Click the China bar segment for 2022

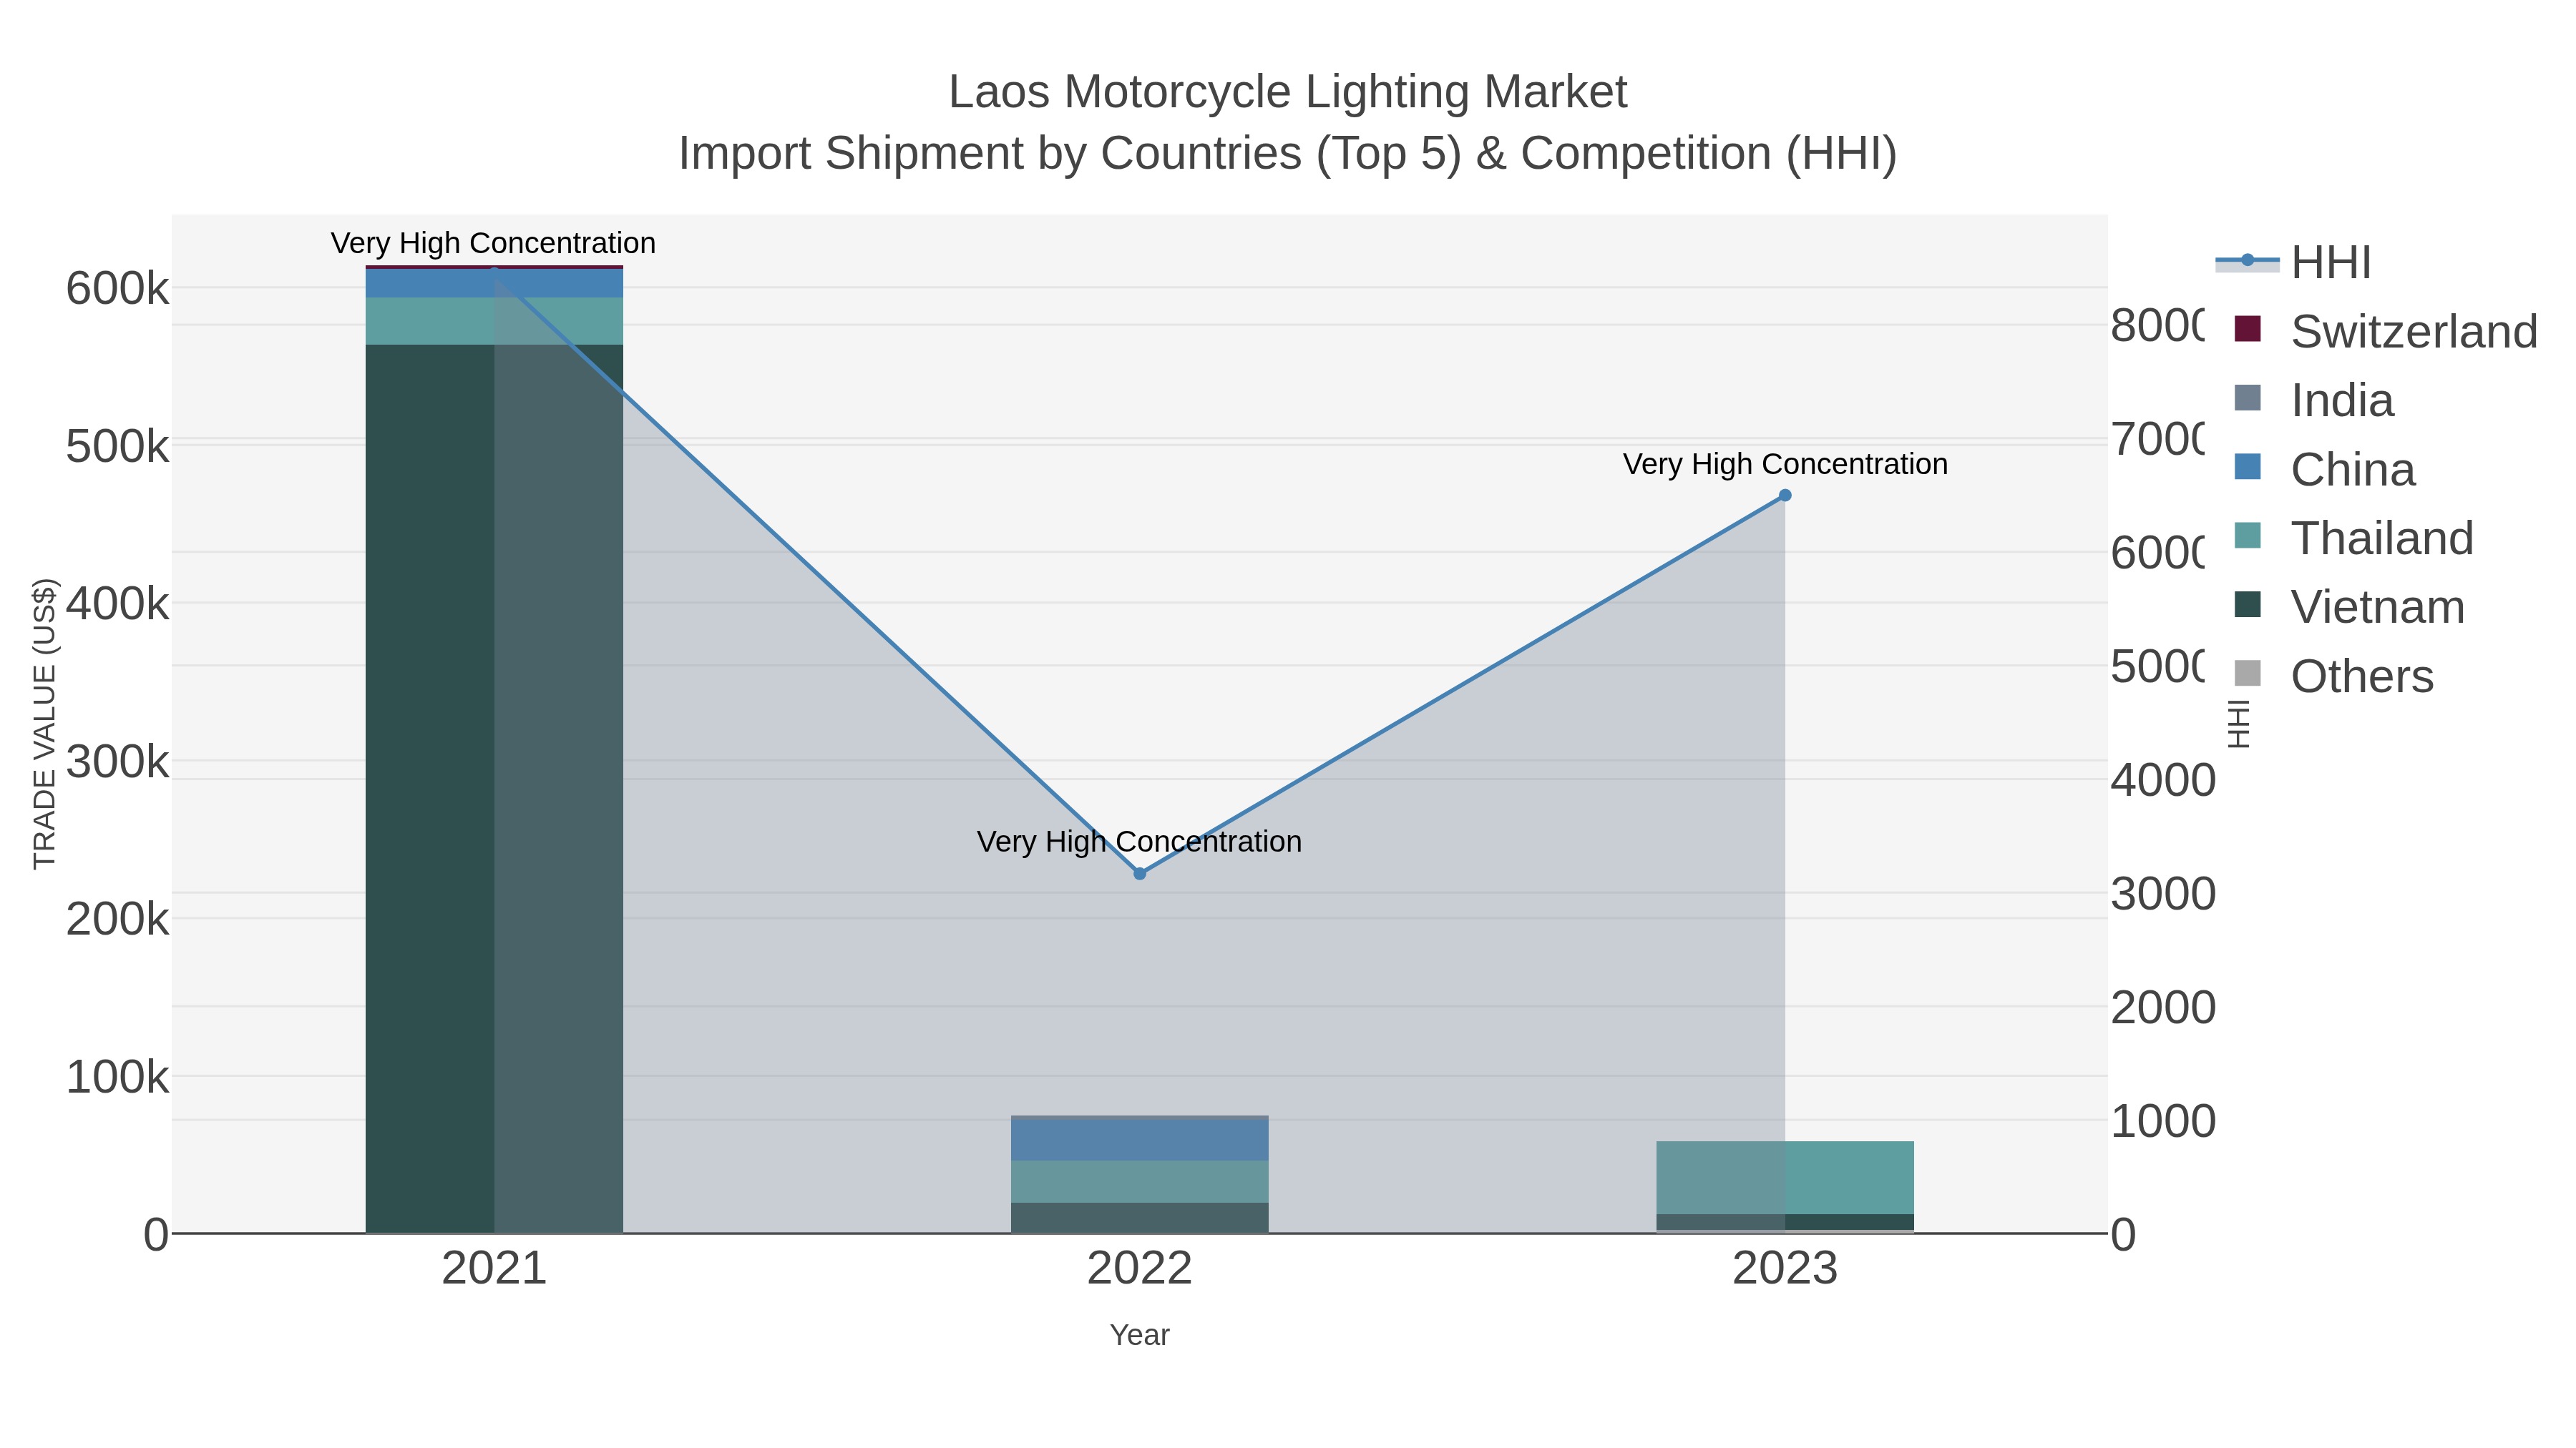pos(1140,1141)
